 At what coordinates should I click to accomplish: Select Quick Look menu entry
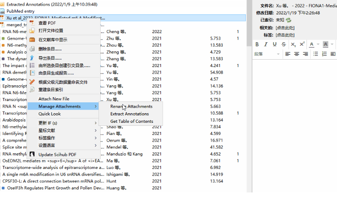point(64,114)
